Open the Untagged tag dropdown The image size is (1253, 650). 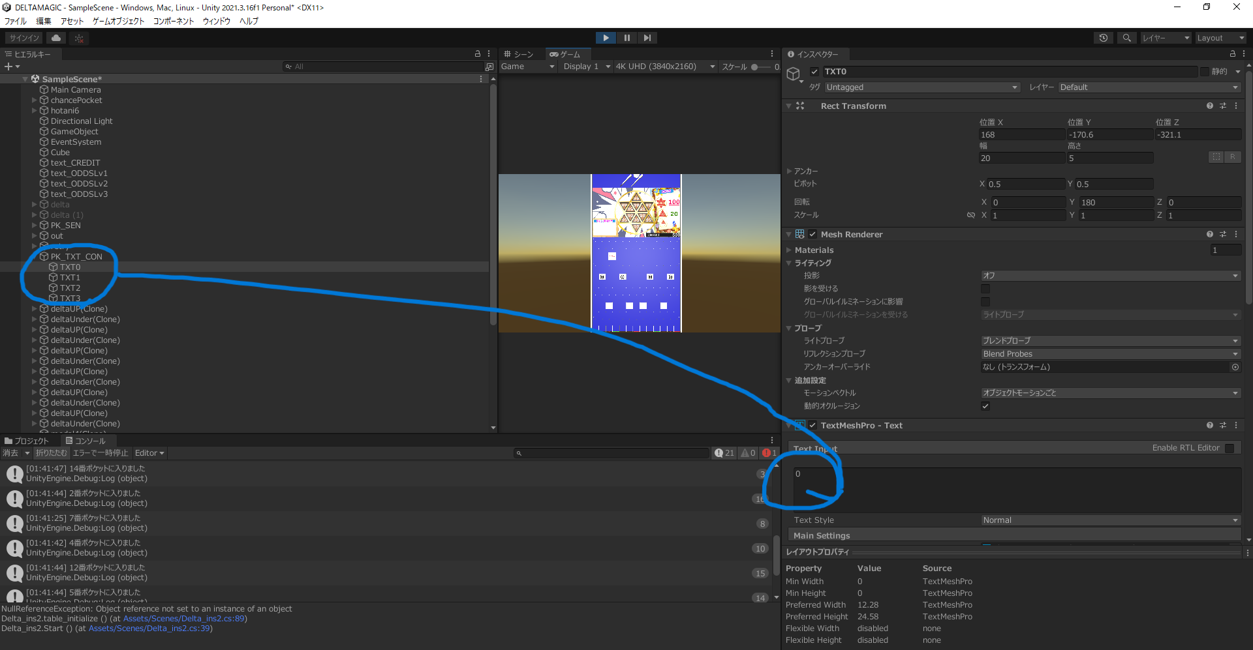click(x=921, y=87)
